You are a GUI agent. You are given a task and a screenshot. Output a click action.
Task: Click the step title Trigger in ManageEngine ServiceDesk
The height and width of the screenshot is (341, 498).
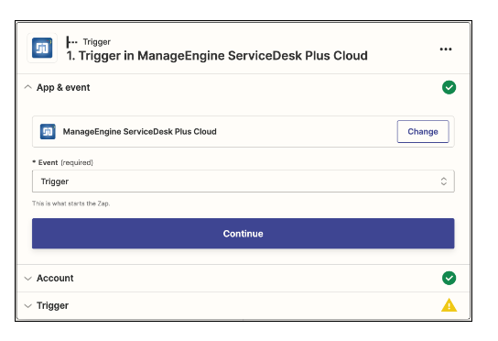point(217,56)
